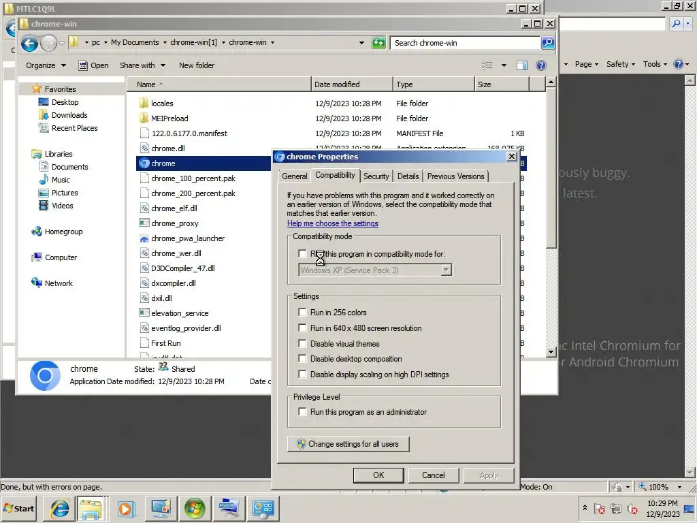Select the chrome_pwa_launcher icon
The height and width of the screenshot is (523, 697).
[x=144, y=238]
